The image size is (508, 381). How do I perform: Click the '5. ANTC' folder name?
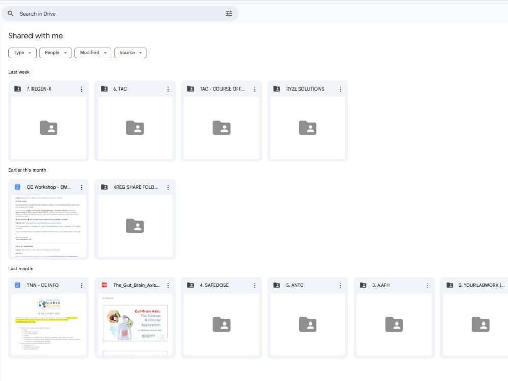point(295,285)
